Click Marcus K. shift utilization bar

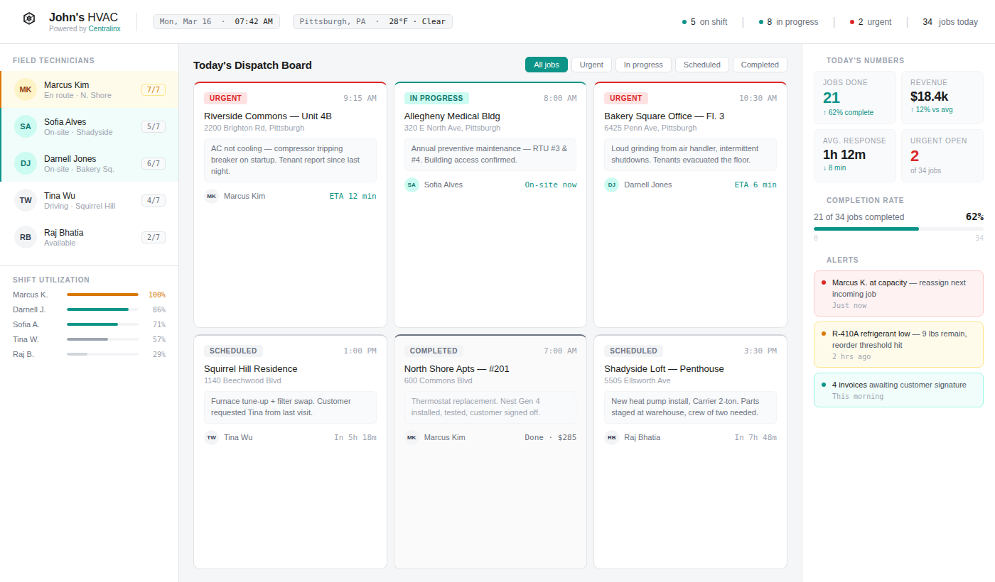[x=102, y=295]
